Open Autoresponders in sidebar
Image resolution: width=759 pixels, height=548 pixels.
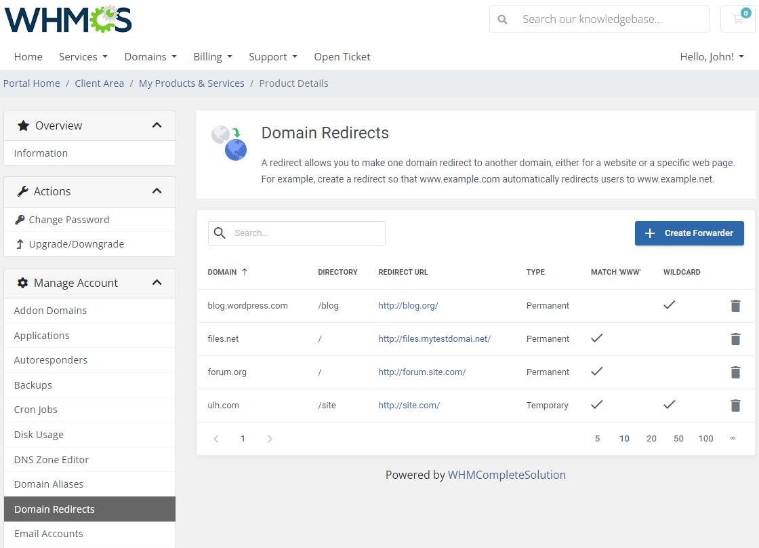click(89, 360)
